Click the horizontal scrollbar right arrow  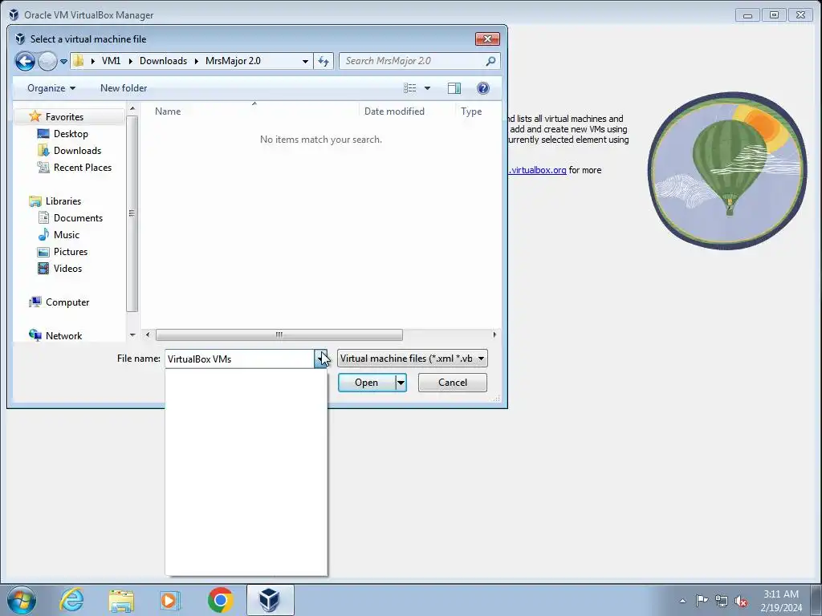tap(494, 334)
